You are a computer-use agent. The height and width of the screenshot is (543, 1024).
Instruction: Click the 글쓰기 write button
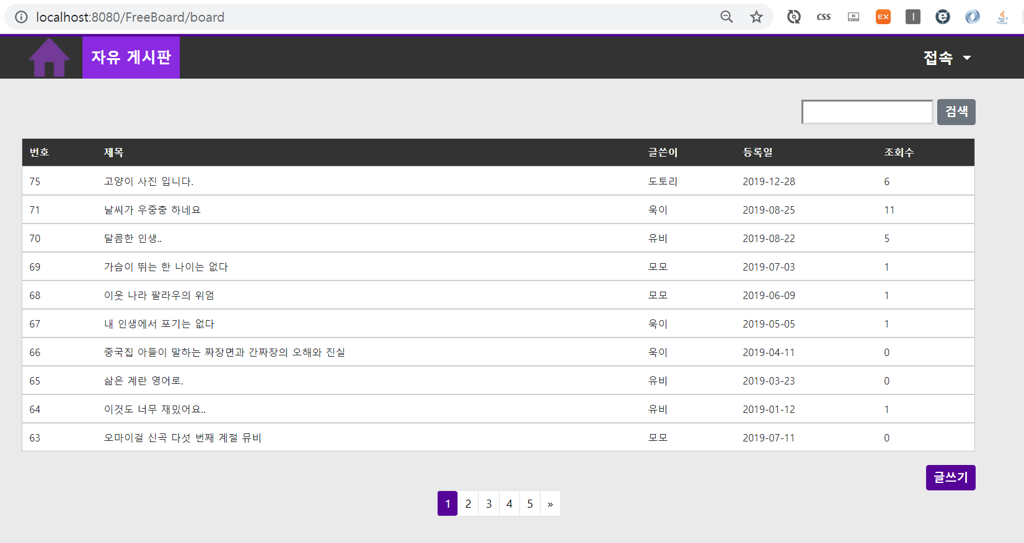click(x=950, y=477)
